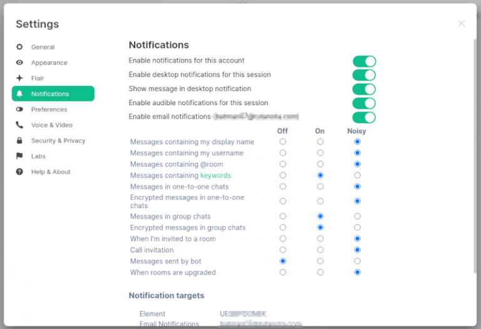
Task: Turn off audible notifications for this session
Action: click(x=364, y=103)
